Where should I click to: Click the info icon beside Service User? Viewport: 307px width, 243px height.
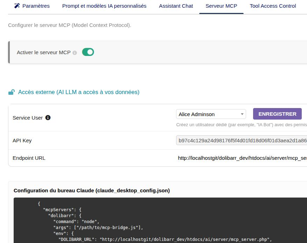pyautogui.click(x=48, y=117)
